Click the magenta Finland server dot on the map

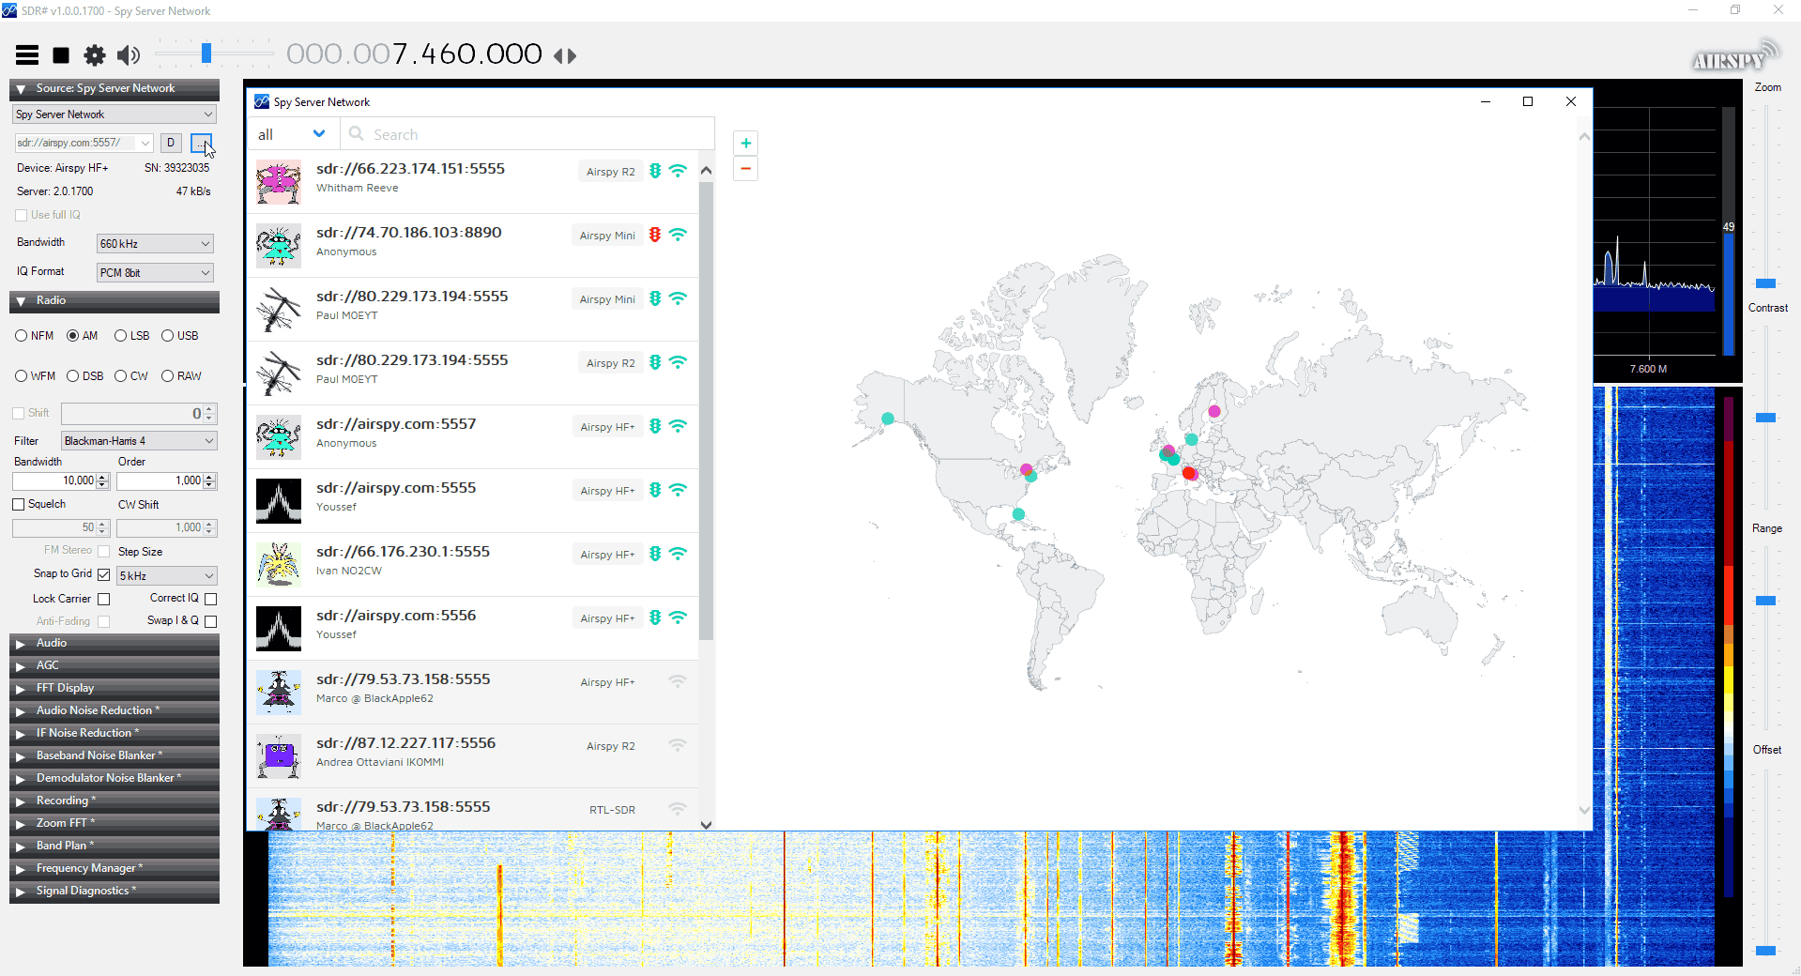(1214, 411)
